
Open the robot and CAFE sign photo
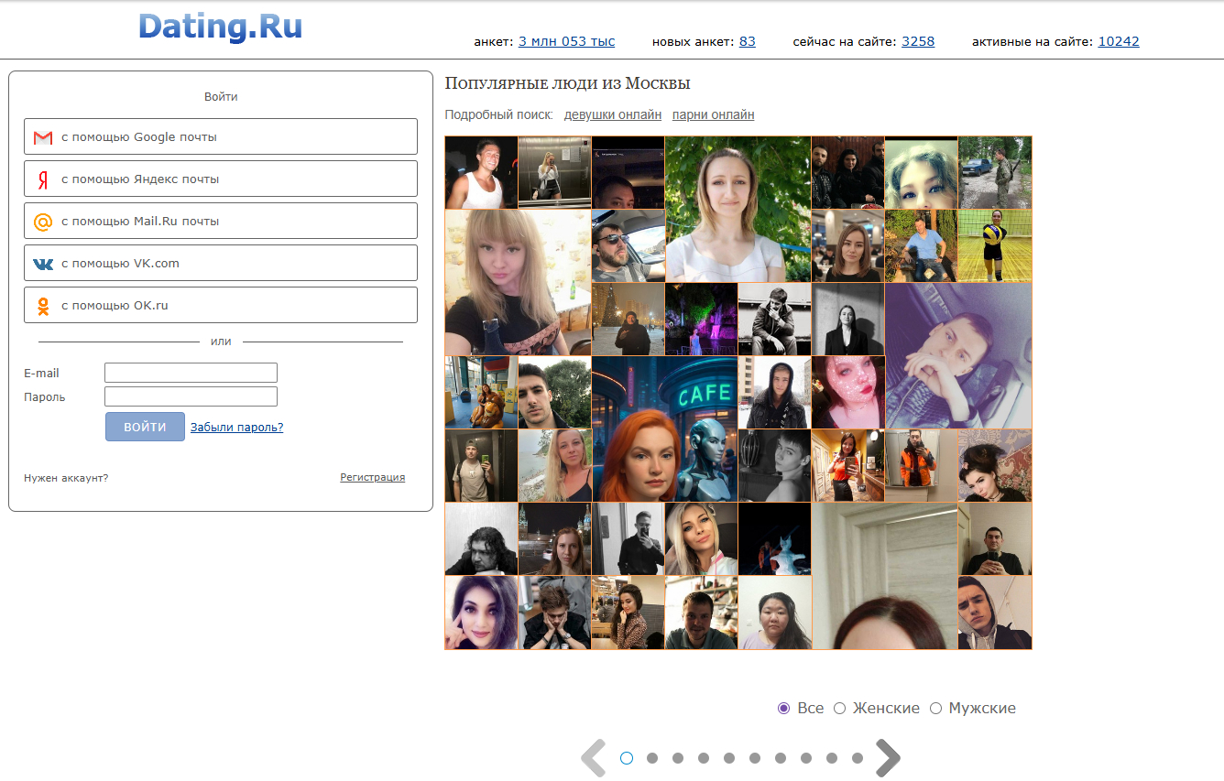pyautogui.click(x=664, y=428)
